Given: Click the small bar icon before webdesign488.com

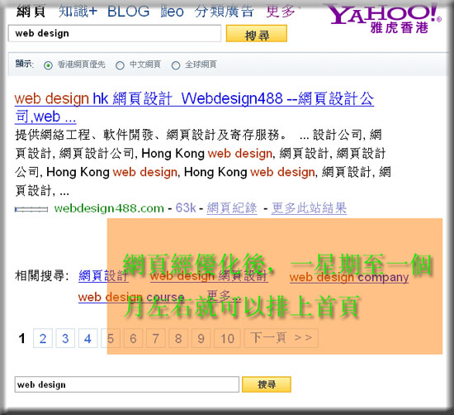Looking at the screenshot, I should (31, 209).
